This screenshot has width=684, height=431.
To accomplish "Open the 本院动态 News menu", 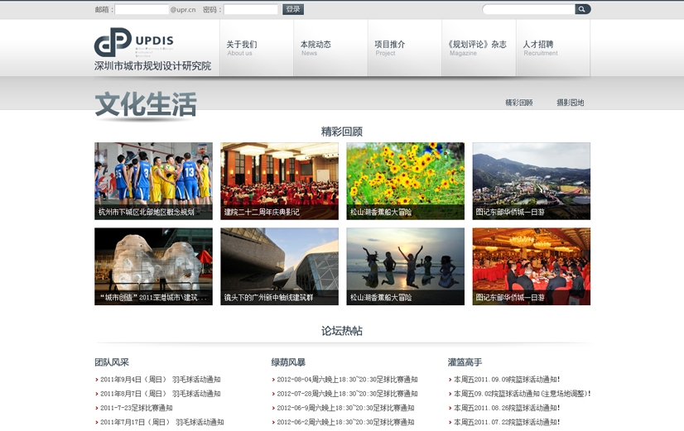I will [x=316, y=47].
